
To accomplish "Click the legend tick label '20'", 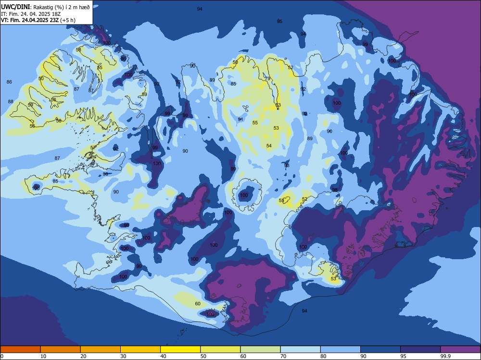I will tap(83, 356).
